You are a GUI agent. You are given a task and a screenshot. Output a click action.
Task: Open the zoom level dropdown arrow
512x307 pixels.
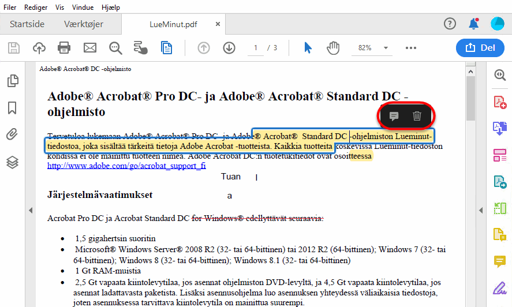tap(386, 48)
